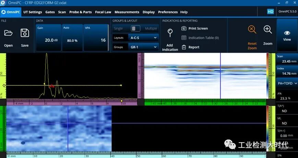Click the S-scan green index ruler
This screenshot has width=298, height=158.
(x=205, y=102)
